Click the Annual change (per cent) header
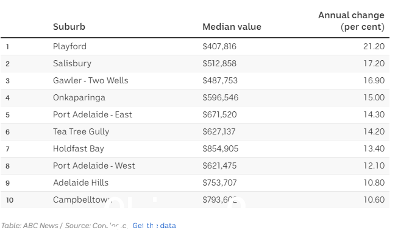This screenshot has width=398, height=233. tap(351, 21)
